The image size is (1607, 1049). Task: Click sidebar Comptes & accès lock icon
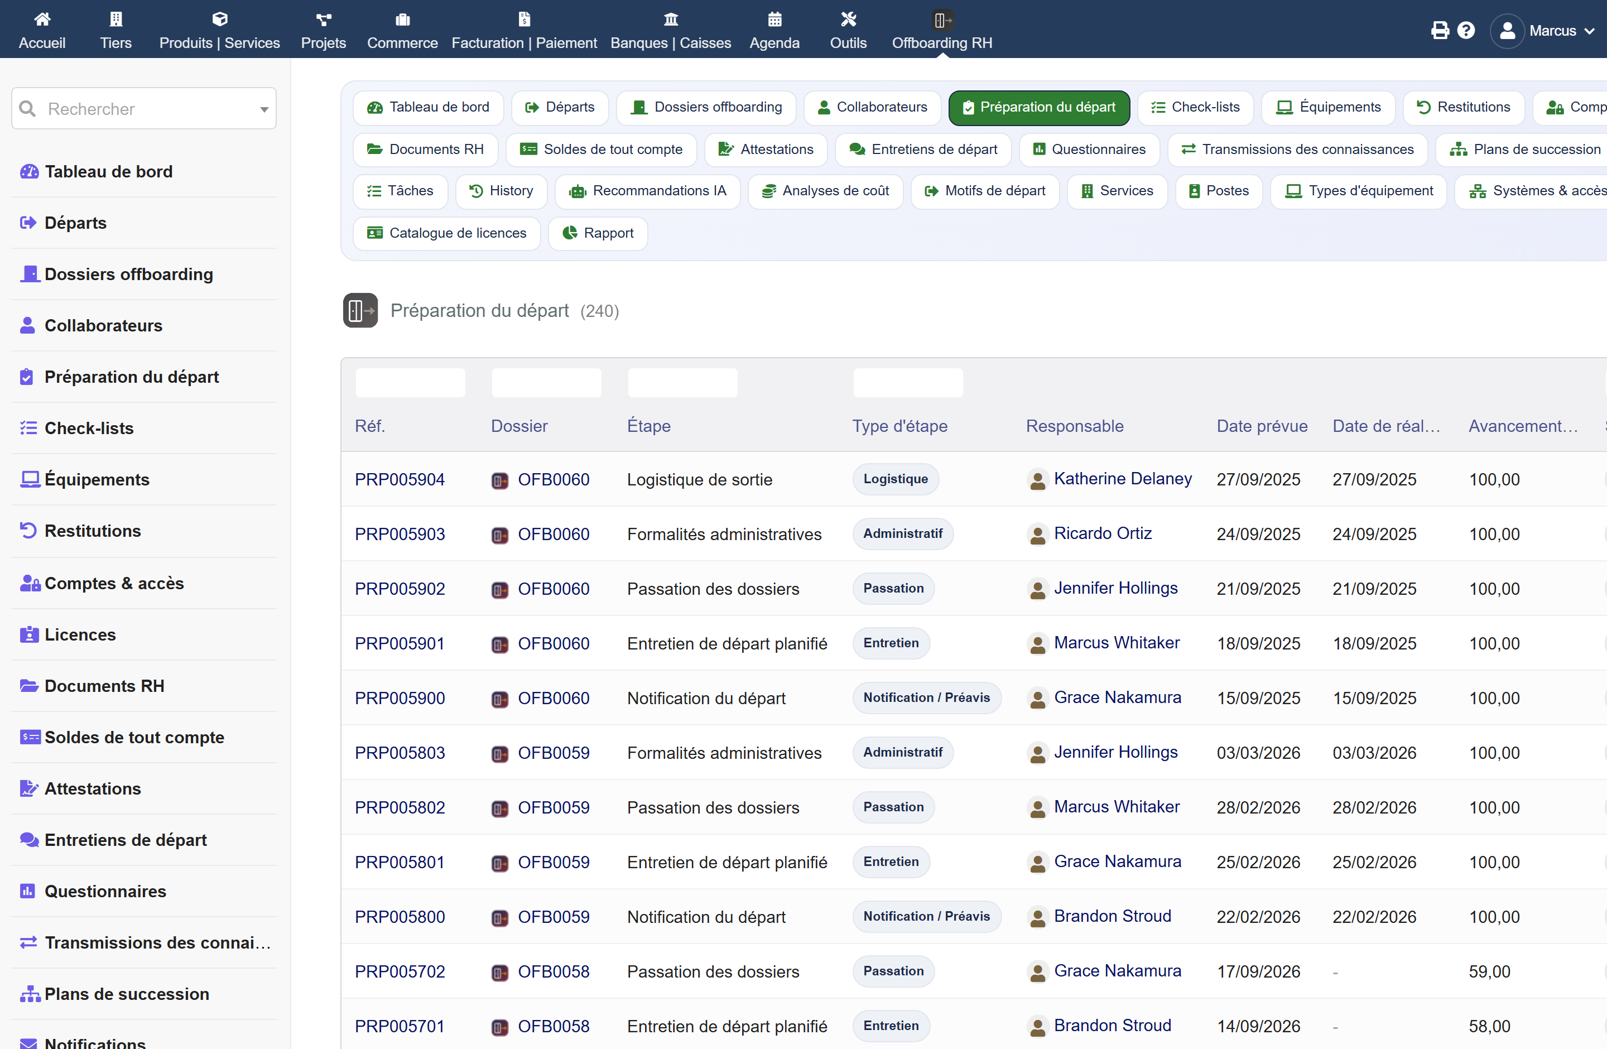(x=30, y=583)
